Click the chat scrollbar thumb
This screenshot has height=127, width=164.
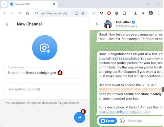pyautogui.click(x=163, y=90)
